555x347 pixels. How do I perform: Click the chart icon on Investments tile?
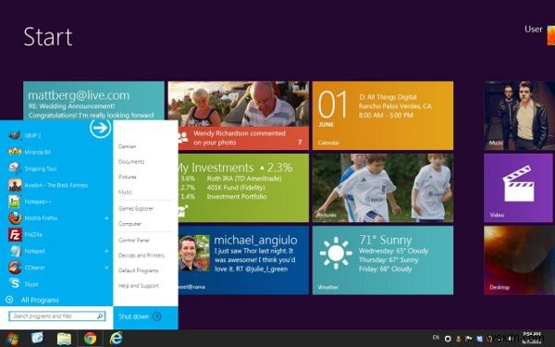point(182,211)
